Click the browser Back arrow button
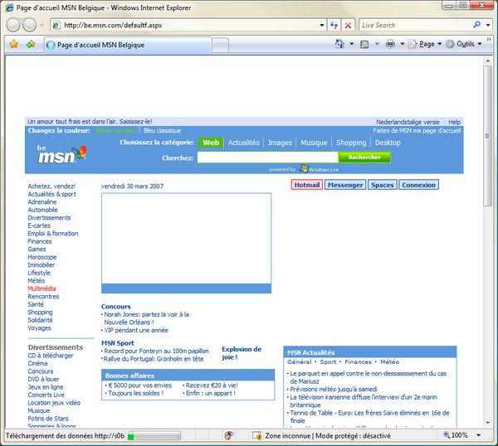 click(x=15, y=25)
